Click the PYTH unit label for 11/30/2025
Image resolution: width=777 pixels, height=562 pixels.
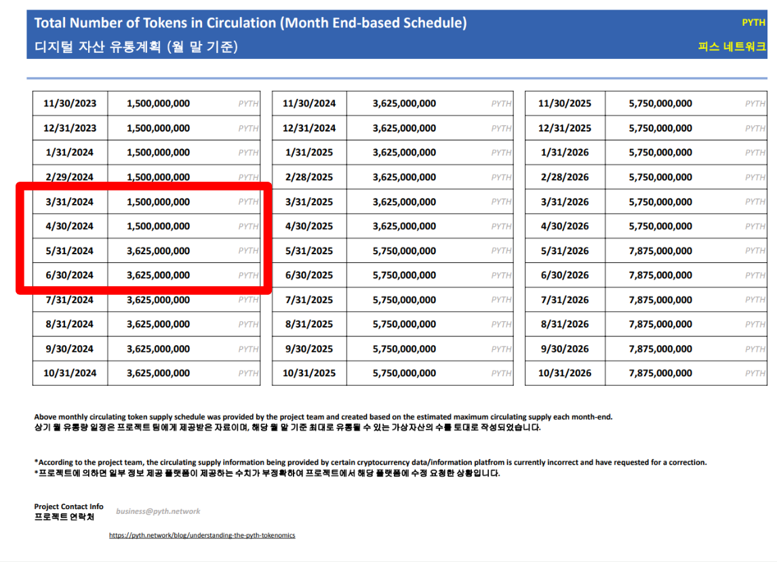coord(755,104)
